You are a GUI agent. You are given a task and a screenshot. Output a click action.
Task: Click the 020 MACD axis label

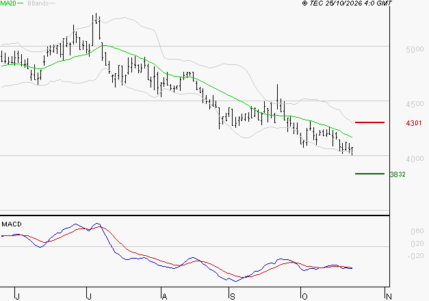click(417, 244)
